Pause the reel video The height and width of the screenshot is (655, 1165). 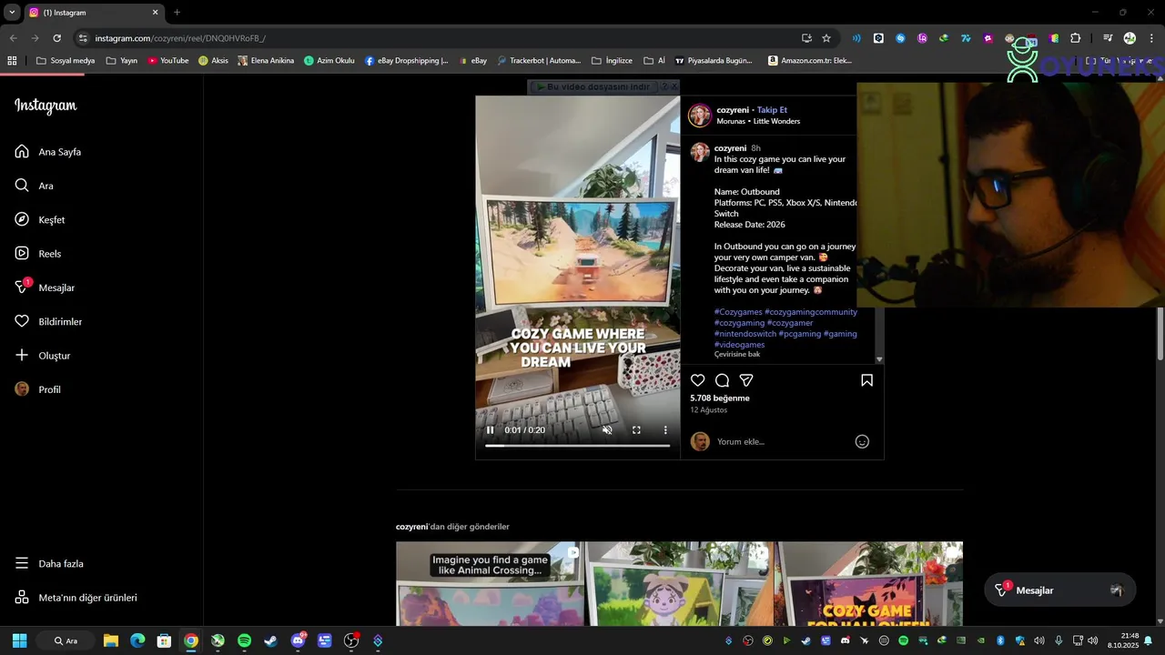[490, 430]
